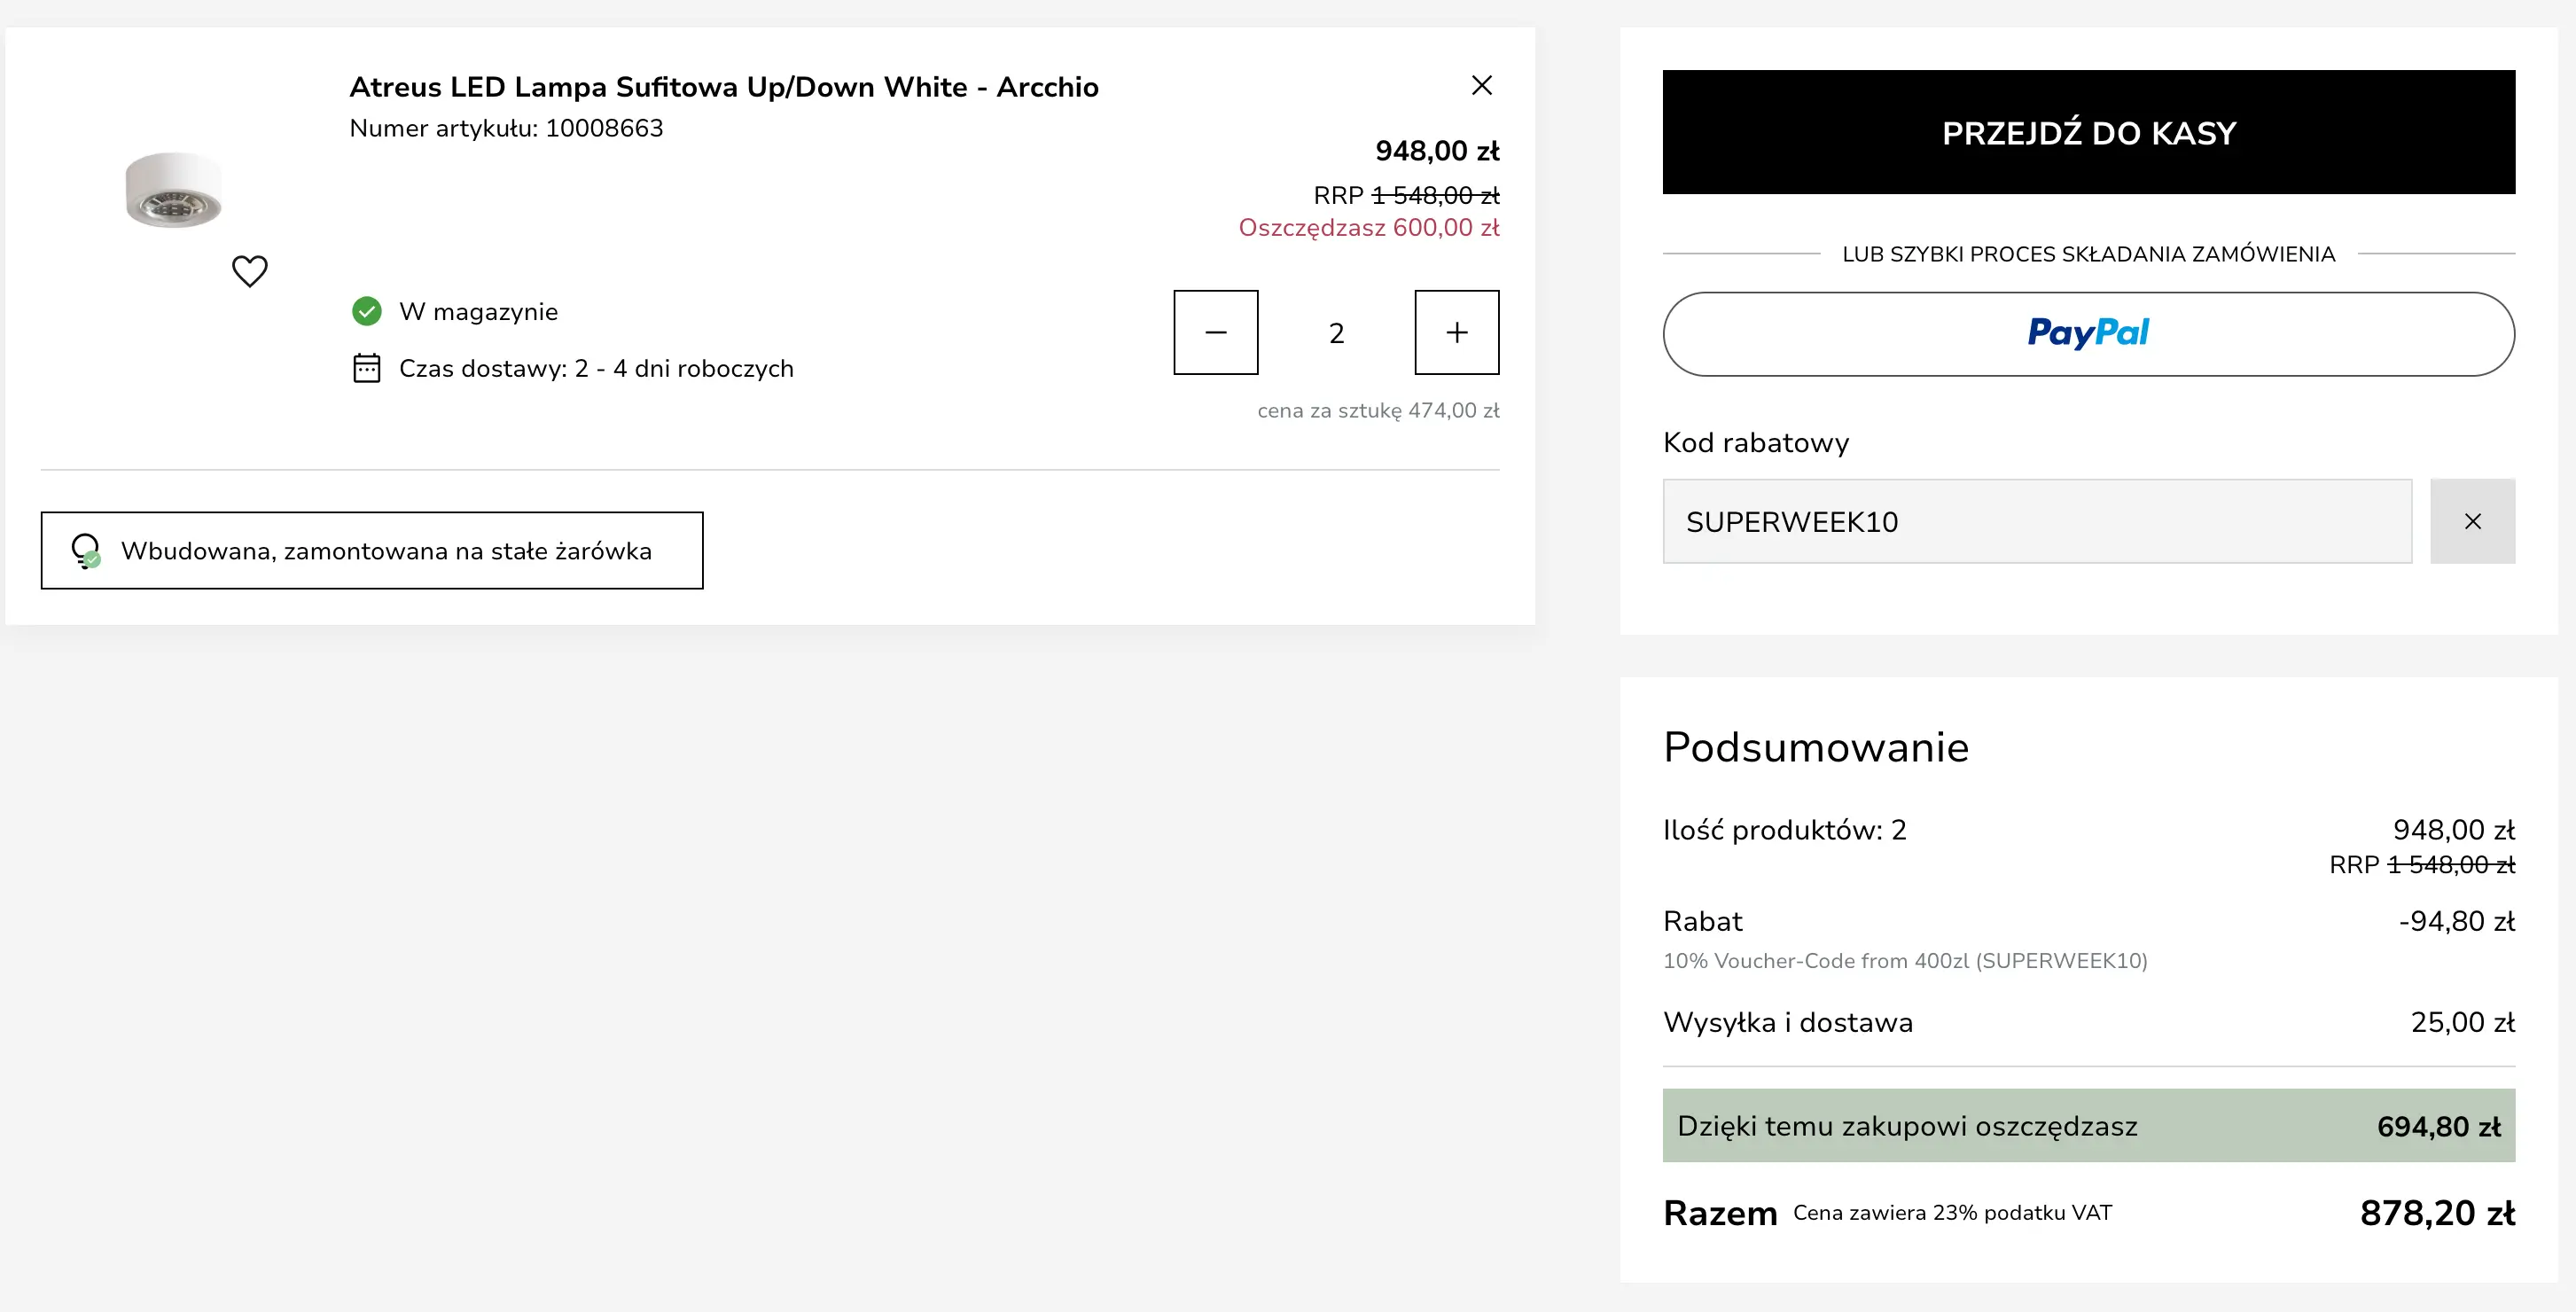Viewport: 2576px width, 1312px height.
Task: Click the 'Dzięki temu zakupowi oszczędzasz' savings bar
Action: tap(2088, 1126)
